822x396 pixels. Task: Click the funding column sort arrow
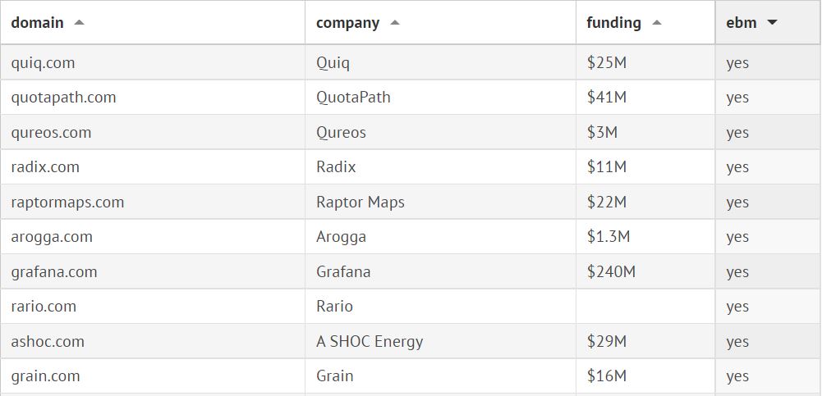click(657, 23)
